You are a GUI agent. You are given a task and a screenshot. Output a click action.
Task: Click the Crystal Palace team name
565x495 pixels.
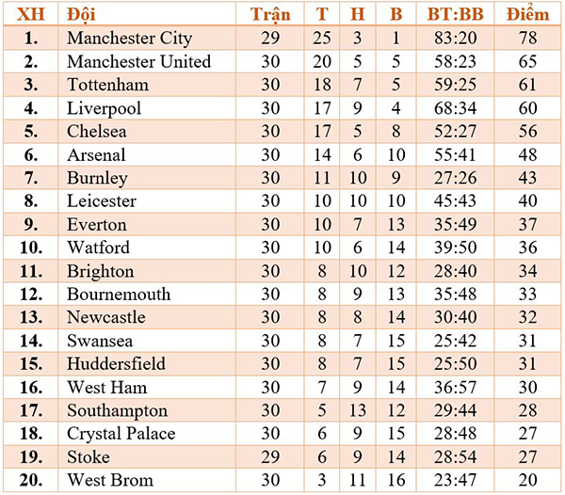coord(121,434)
